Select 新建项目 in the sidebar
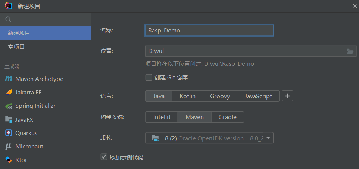The image size is (359, 169). [45, 33]
